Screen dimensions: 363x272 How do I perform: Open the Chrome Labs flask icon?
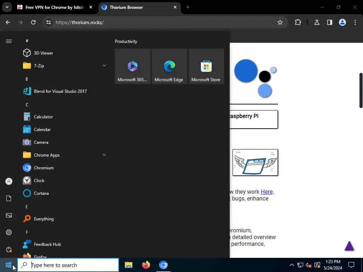317,22
